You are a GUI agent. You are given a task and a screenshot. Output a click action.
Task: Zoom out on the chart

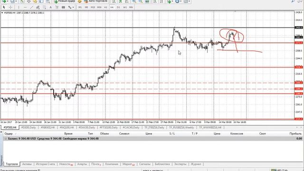point(141,1)
